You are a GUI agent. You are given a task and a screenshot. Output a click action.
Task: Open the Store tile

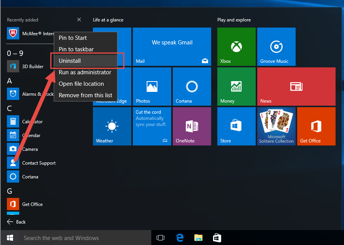pos(236,126)
